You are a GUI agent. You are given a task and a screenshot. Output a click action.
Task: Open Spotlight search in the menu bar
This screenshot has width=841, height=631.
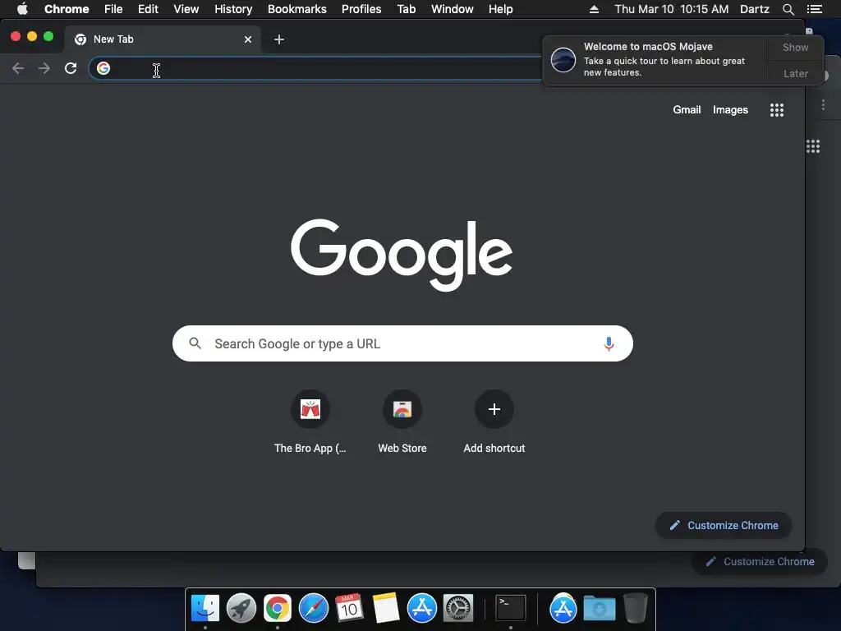788,9
